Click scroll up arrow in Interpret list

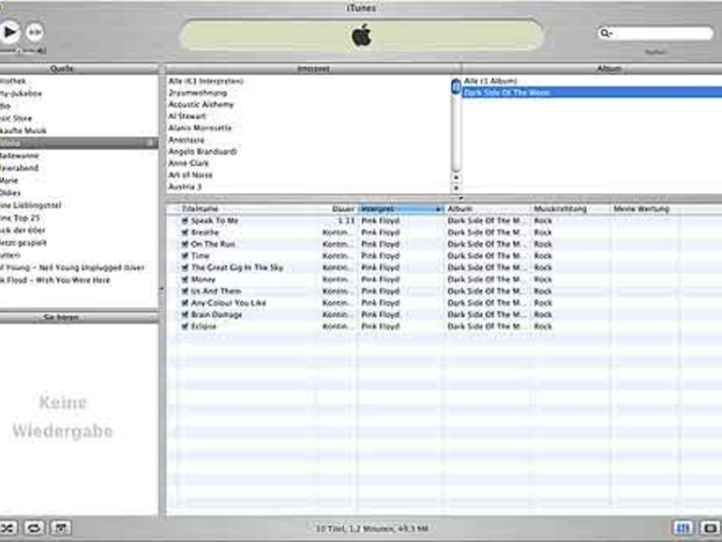click(x=456, y=177)
